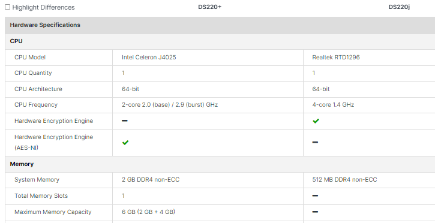Screen dimensions: 435x223
Task: Click the Highlight Differences label text
Action: tap(43, 7)
